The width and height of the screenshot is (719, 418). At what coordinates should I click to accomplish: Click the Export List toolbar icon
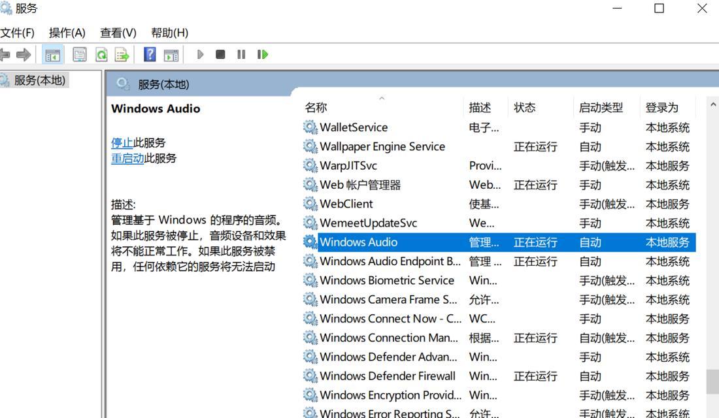(x=122, y=55)
